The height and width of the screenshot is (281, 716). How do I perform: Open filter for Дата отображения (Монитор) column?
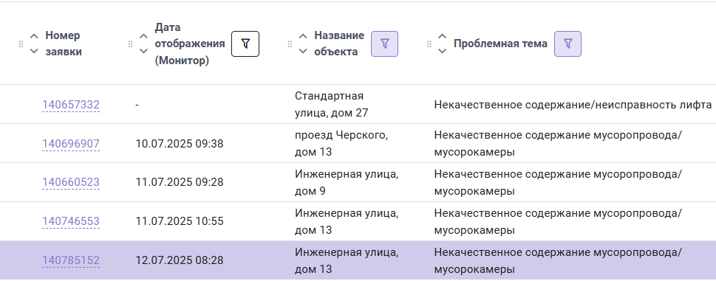245,44
